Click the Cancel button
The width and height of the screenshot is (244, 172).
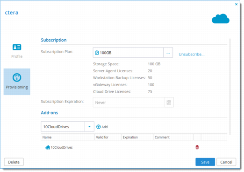[x=226, y=162]
